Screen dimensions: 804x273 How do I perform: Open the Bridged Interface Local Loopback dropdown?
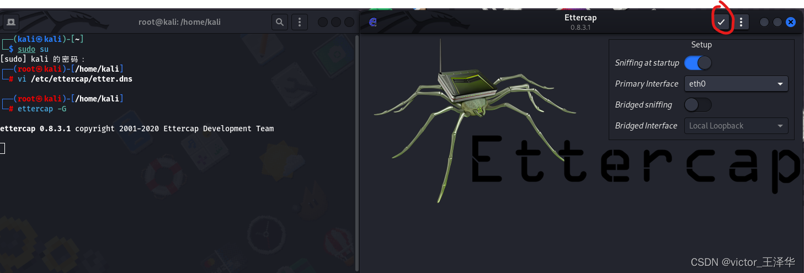(x=736, y=126)
